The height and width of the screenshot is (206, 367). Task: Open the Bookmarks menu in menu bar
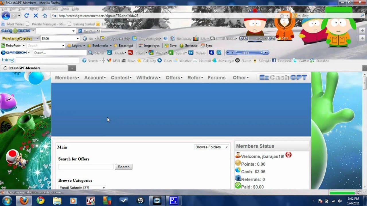(x=50, y=9)
